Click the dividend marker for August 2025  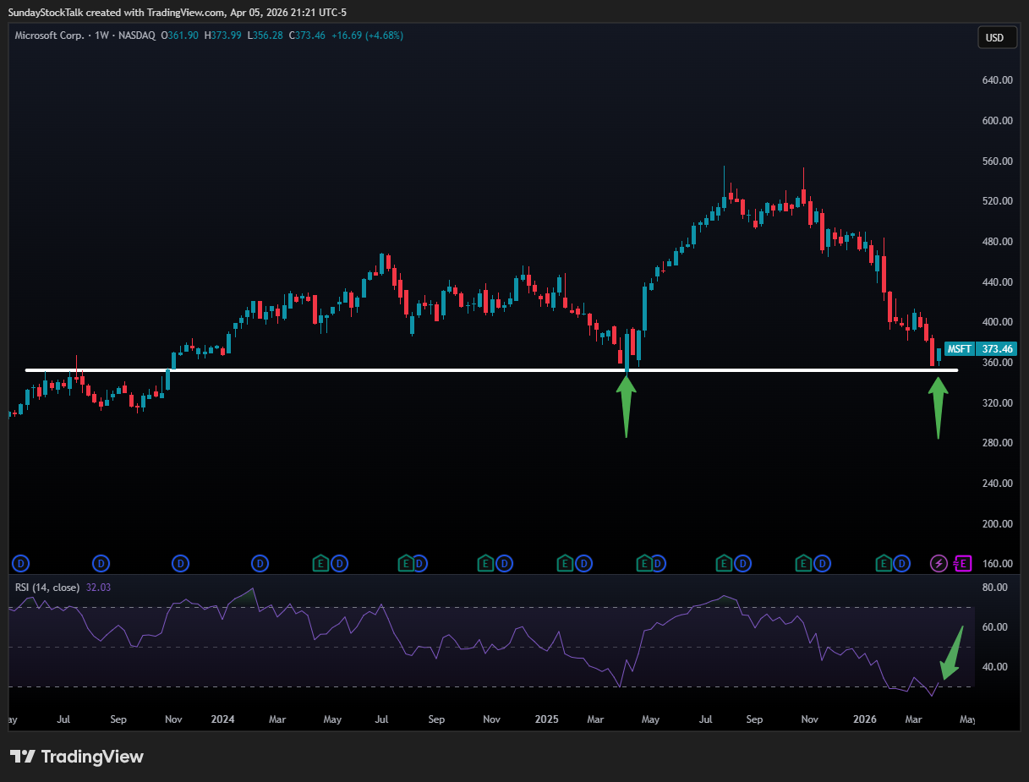click(742, 563)
